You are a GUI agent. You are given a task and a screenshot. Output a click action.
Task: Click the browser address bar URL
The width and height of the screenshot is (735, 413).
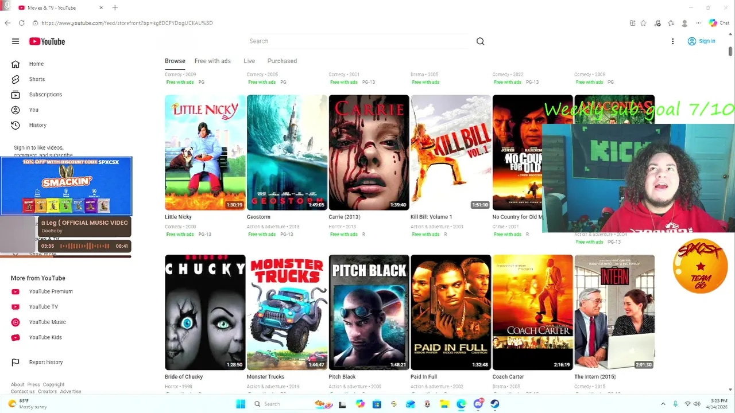tap(127, 23)
